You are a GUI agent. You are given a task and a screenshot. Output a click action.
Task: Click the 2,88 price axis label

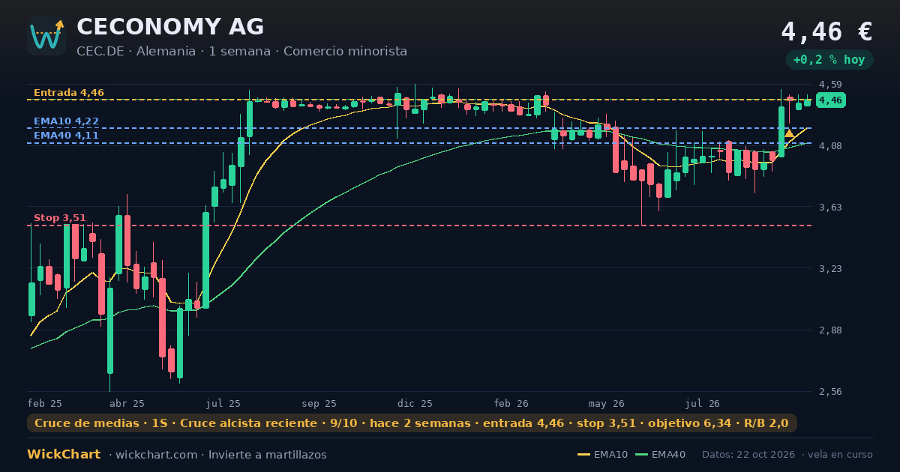830,330
